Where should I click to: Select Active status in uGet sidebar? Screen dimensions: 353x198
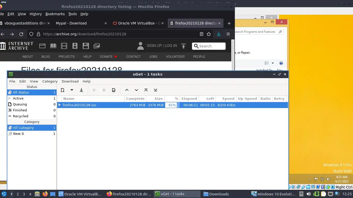coord(32,98)
